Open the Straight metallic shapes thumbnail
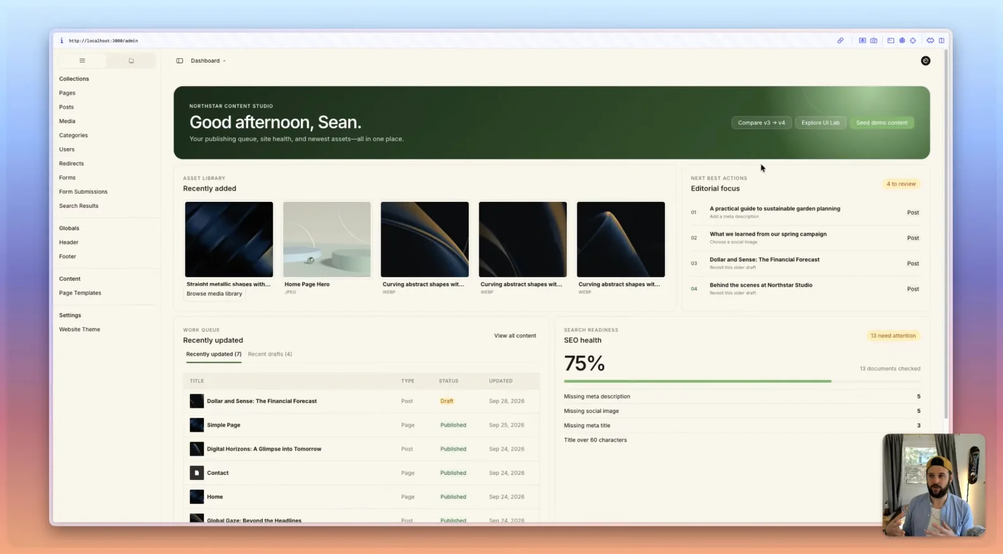The width and height of the screenshot is (1003, 554). [229, 239]
